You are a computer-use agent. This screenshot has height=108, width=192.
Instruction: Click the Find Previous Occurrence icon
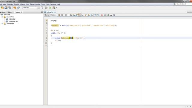click(74, 15)
